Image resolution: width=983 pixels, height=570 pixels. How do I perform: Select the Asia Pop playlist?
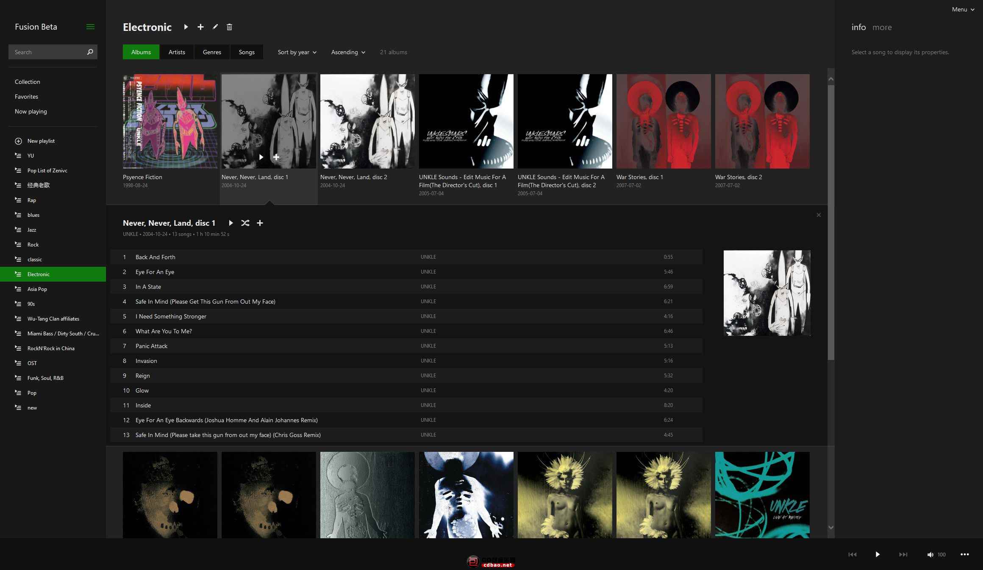point(53,289)
